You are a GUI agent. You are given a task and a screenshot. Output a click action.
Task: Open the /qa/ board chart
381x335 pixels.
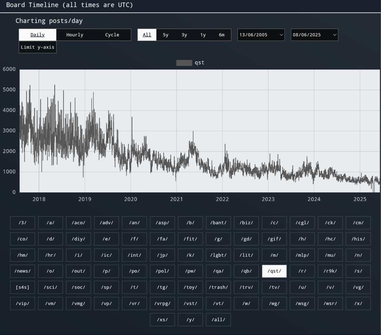click(x=218, y=271)
